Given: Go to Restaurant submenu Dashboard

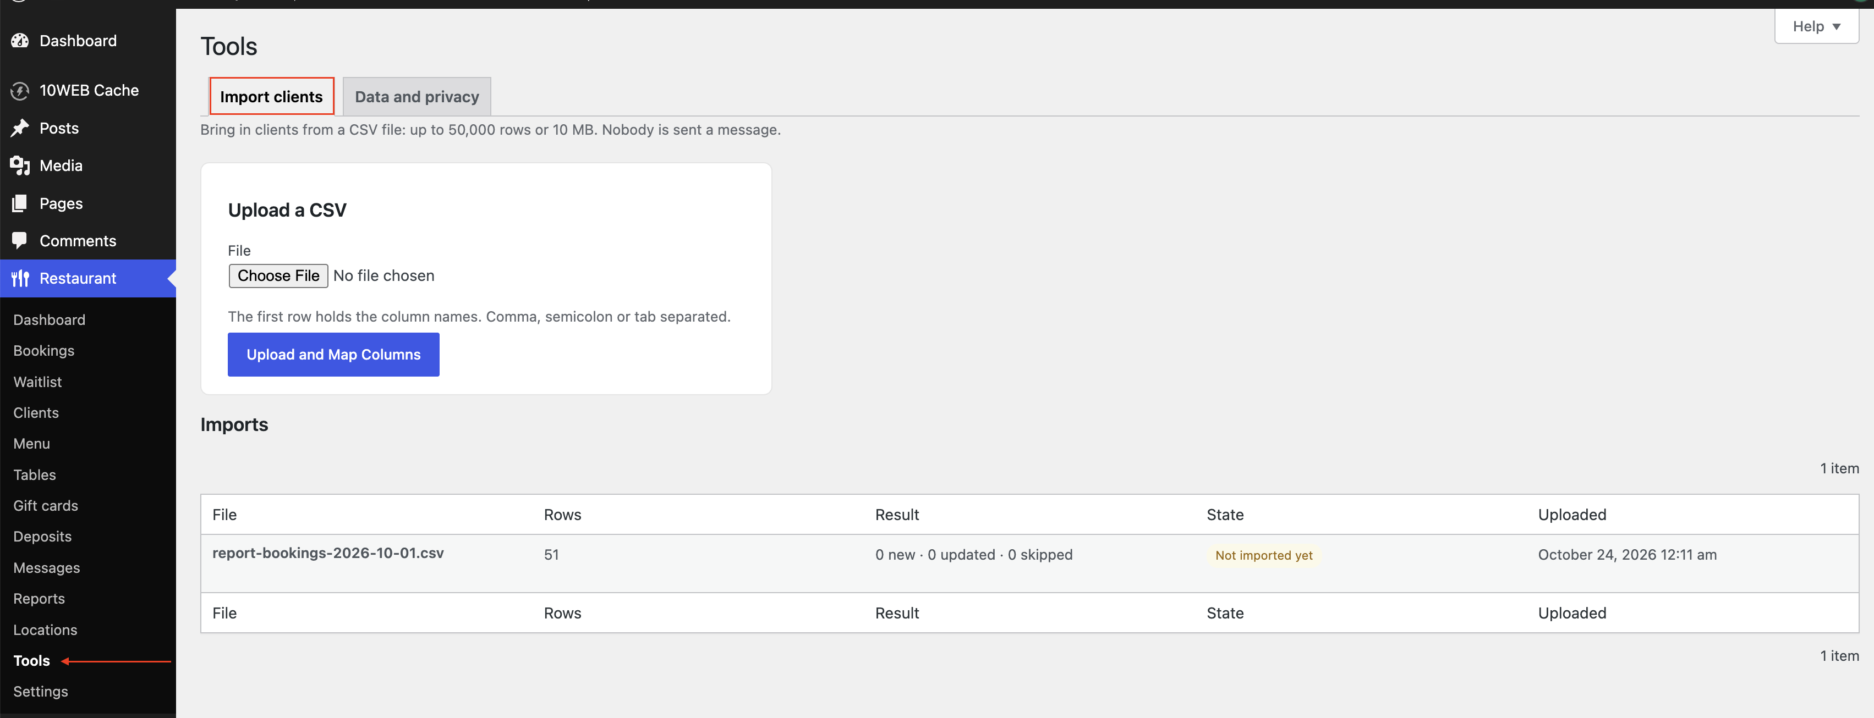Looking at the screenshot, I should click(49, 320).
